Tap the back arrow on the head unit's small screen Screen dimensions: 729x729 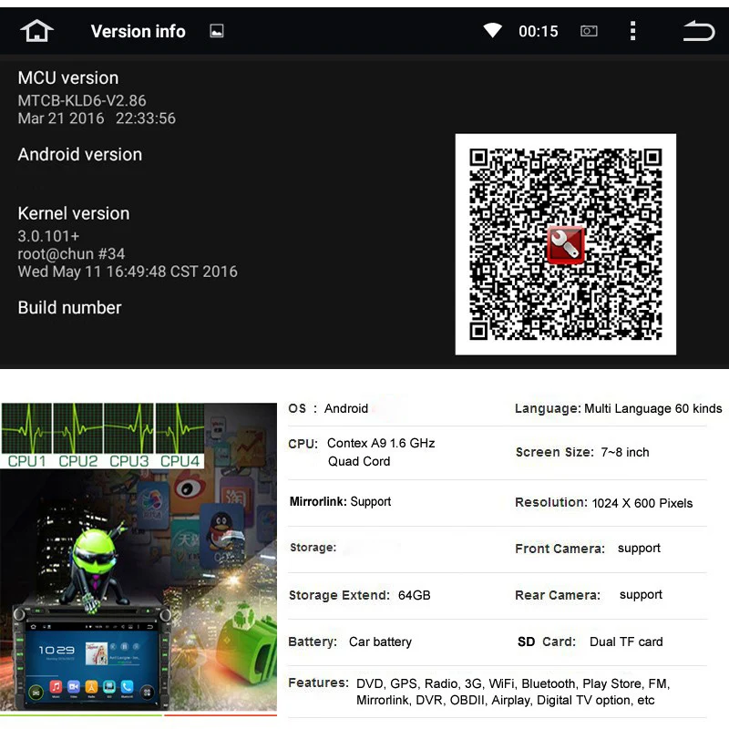(150, 627)
